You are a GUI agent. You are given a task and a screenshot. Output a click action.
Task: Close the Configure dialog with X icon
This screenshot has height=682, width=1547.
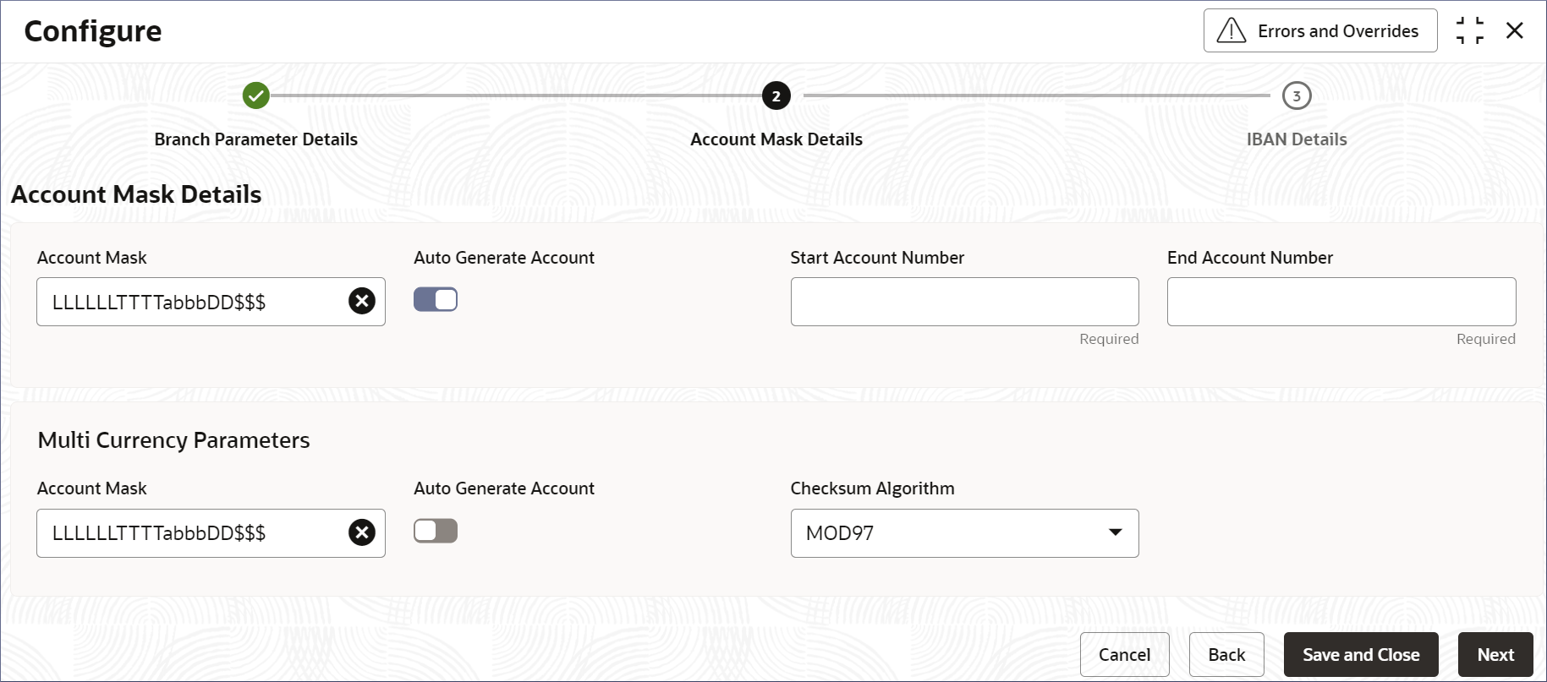coord(1514,31)
